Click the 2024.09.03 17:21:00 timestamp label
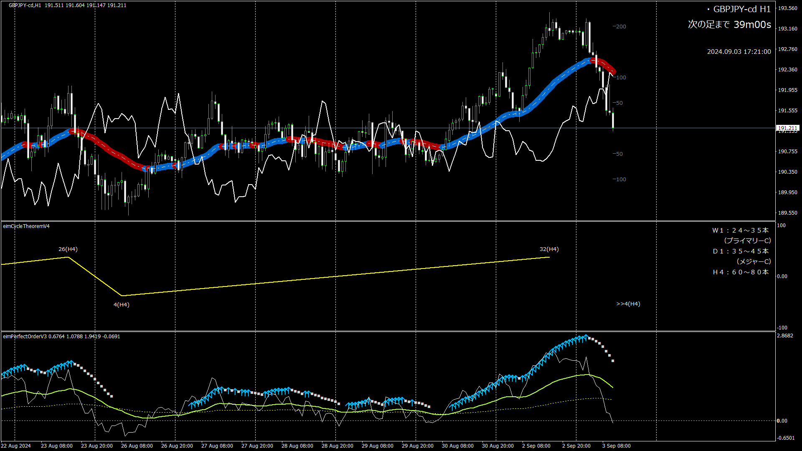 [x=739, y=52]
